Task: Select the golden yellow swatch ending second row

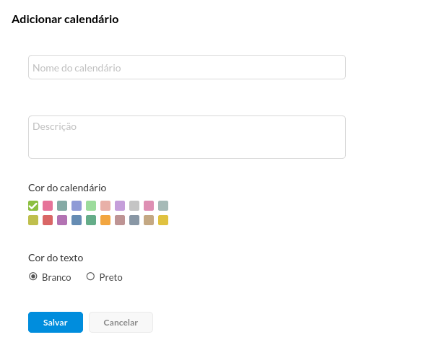Action: coord(163,220)
